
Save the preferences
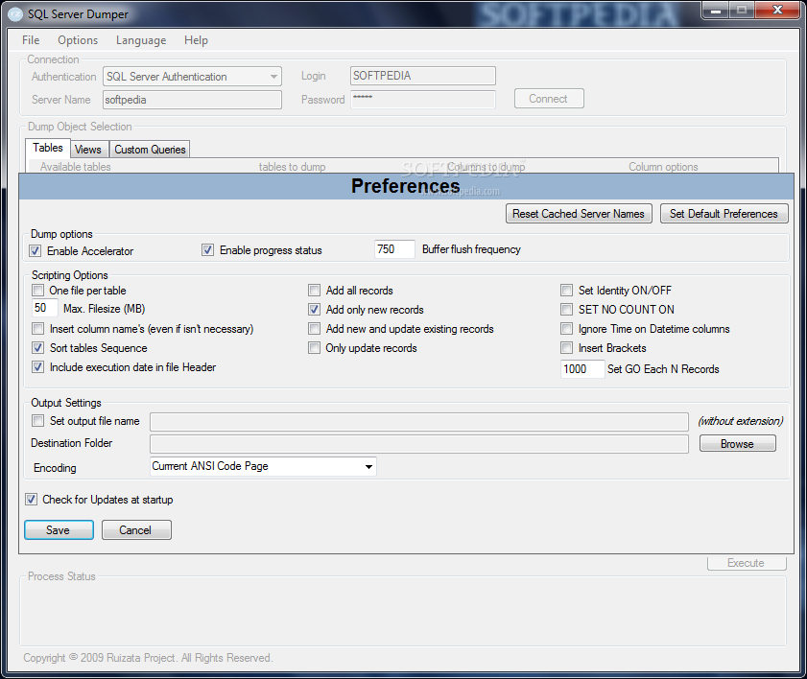click(59, 529)
